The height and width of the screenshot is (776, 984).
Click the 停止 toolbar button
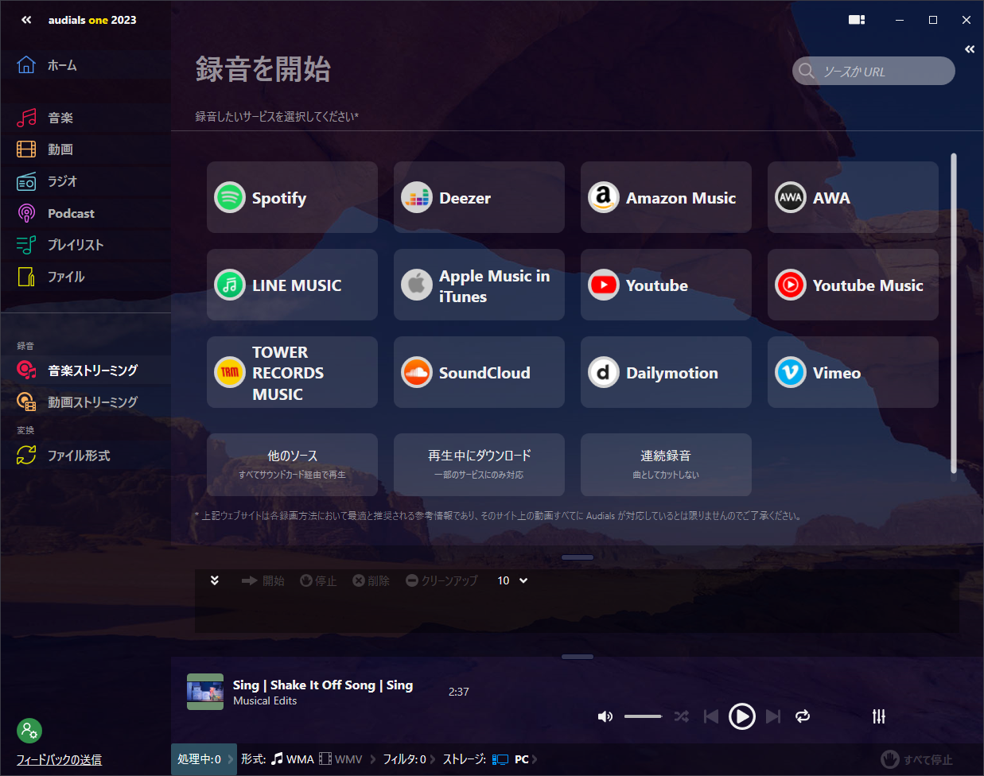coord(318,581)
